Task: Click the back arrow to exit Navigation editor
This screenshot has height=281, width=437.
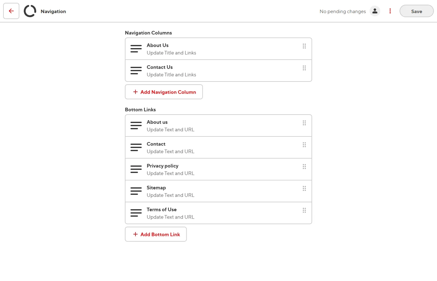Action: (11, 11)
